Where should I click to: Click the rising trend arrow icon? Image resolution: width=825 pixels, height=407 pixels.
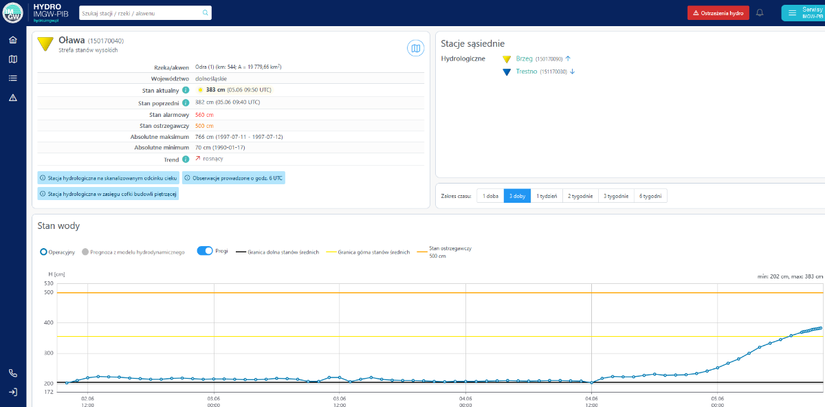(x=198, y=159)
